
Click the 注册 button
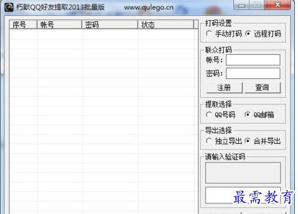(x=224, y=88)
